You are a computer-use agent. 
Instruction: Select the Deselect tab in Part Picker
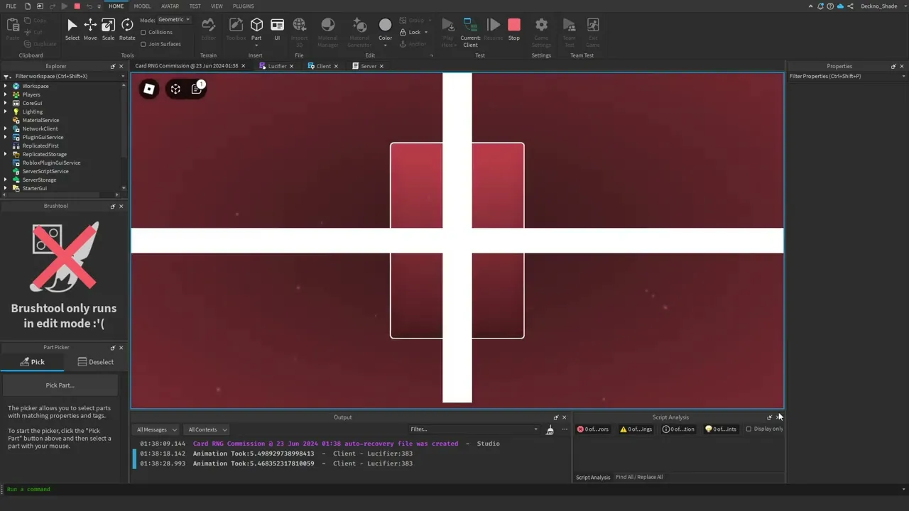pos(96,362)
